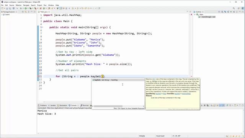The image size is (245, 138).
Task: Open the AbstractMap link in Javadoc popup
Action: pos(186,94)
